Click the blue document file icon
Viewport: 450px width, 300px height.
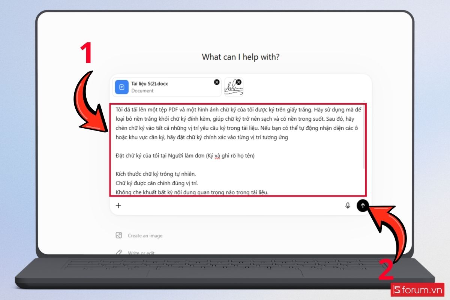122,87
